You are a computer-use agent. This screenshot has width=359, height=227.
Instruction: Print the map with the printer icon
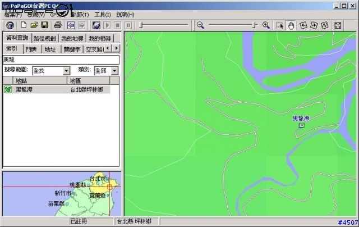click(x=58, y=25)
